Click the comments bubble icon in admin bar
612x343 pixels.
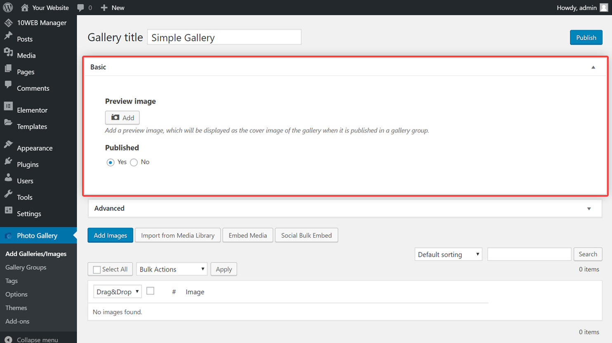(x=80, y=8)
